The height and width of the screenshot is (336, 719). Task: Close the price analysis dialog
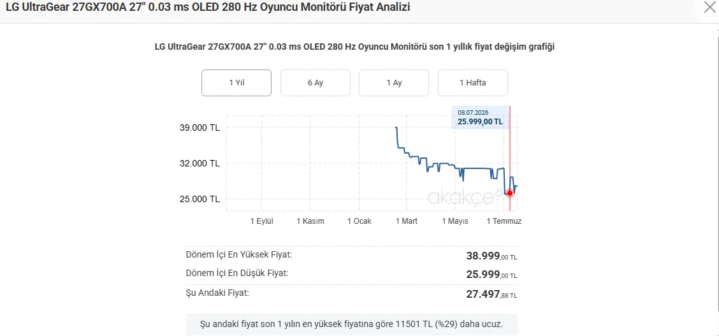click(710, 8)
